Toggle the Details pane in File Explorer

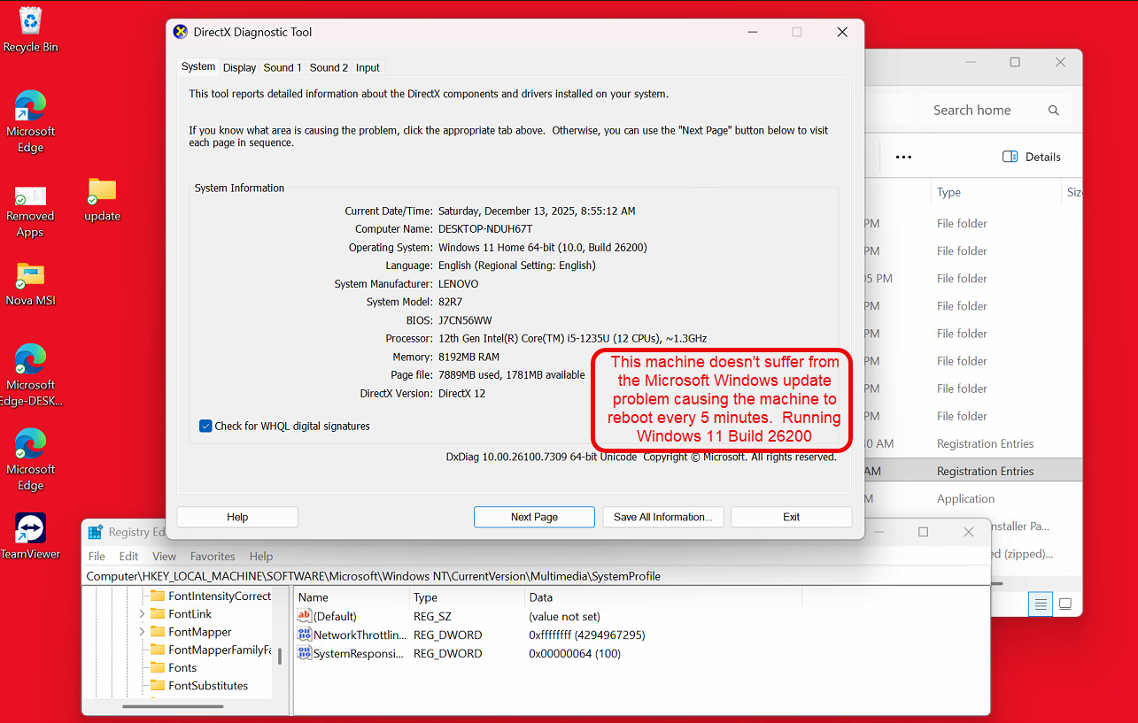(x=1032, y=157)
